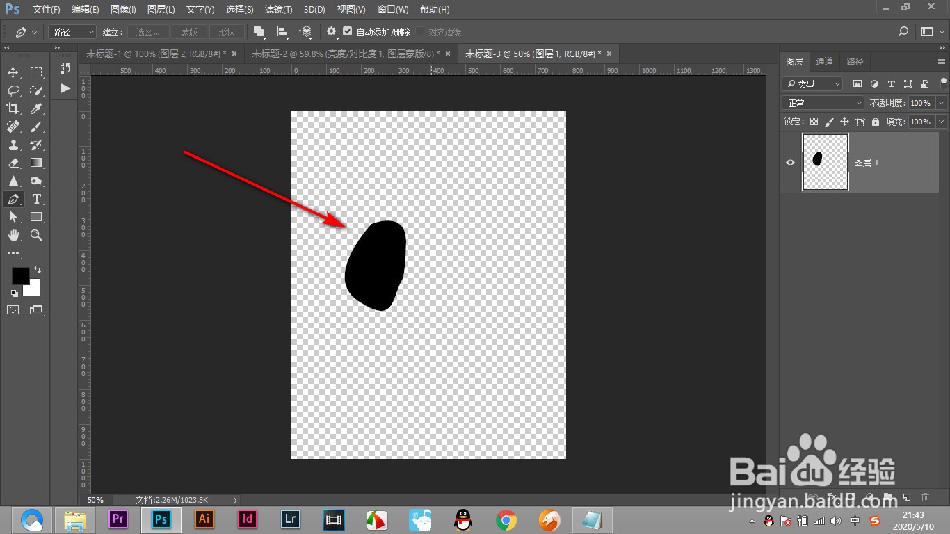Open the foreground color swatch
The image size is (950, 534).
pyautogui.click(x=20, y=275)
